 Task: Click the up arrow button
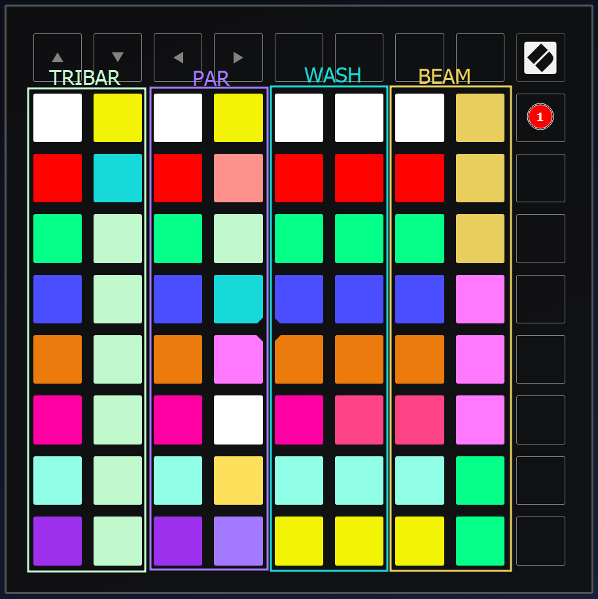coord(58,58)
